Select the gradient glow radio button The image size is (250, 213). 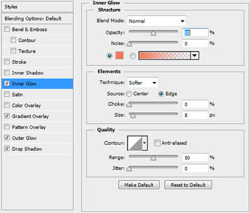pos(133,55)
